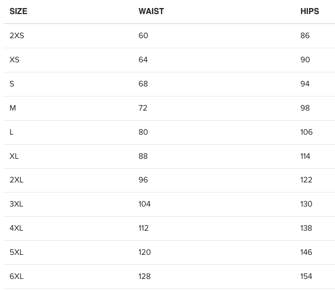Screen dimensions: 335x291
Task: Click the XL size label
Action: pyautogui.click(x=14, y=156)
